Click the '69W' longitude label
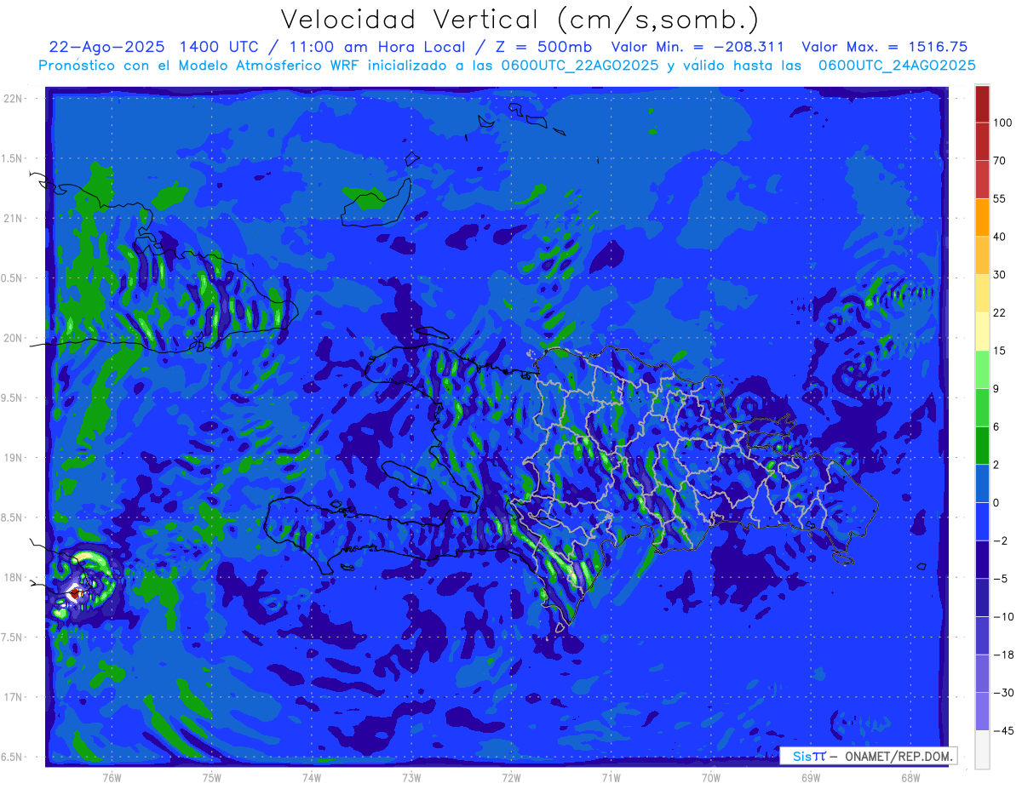The height and width of the screenshot is (789, 1022). click(810, 777)
